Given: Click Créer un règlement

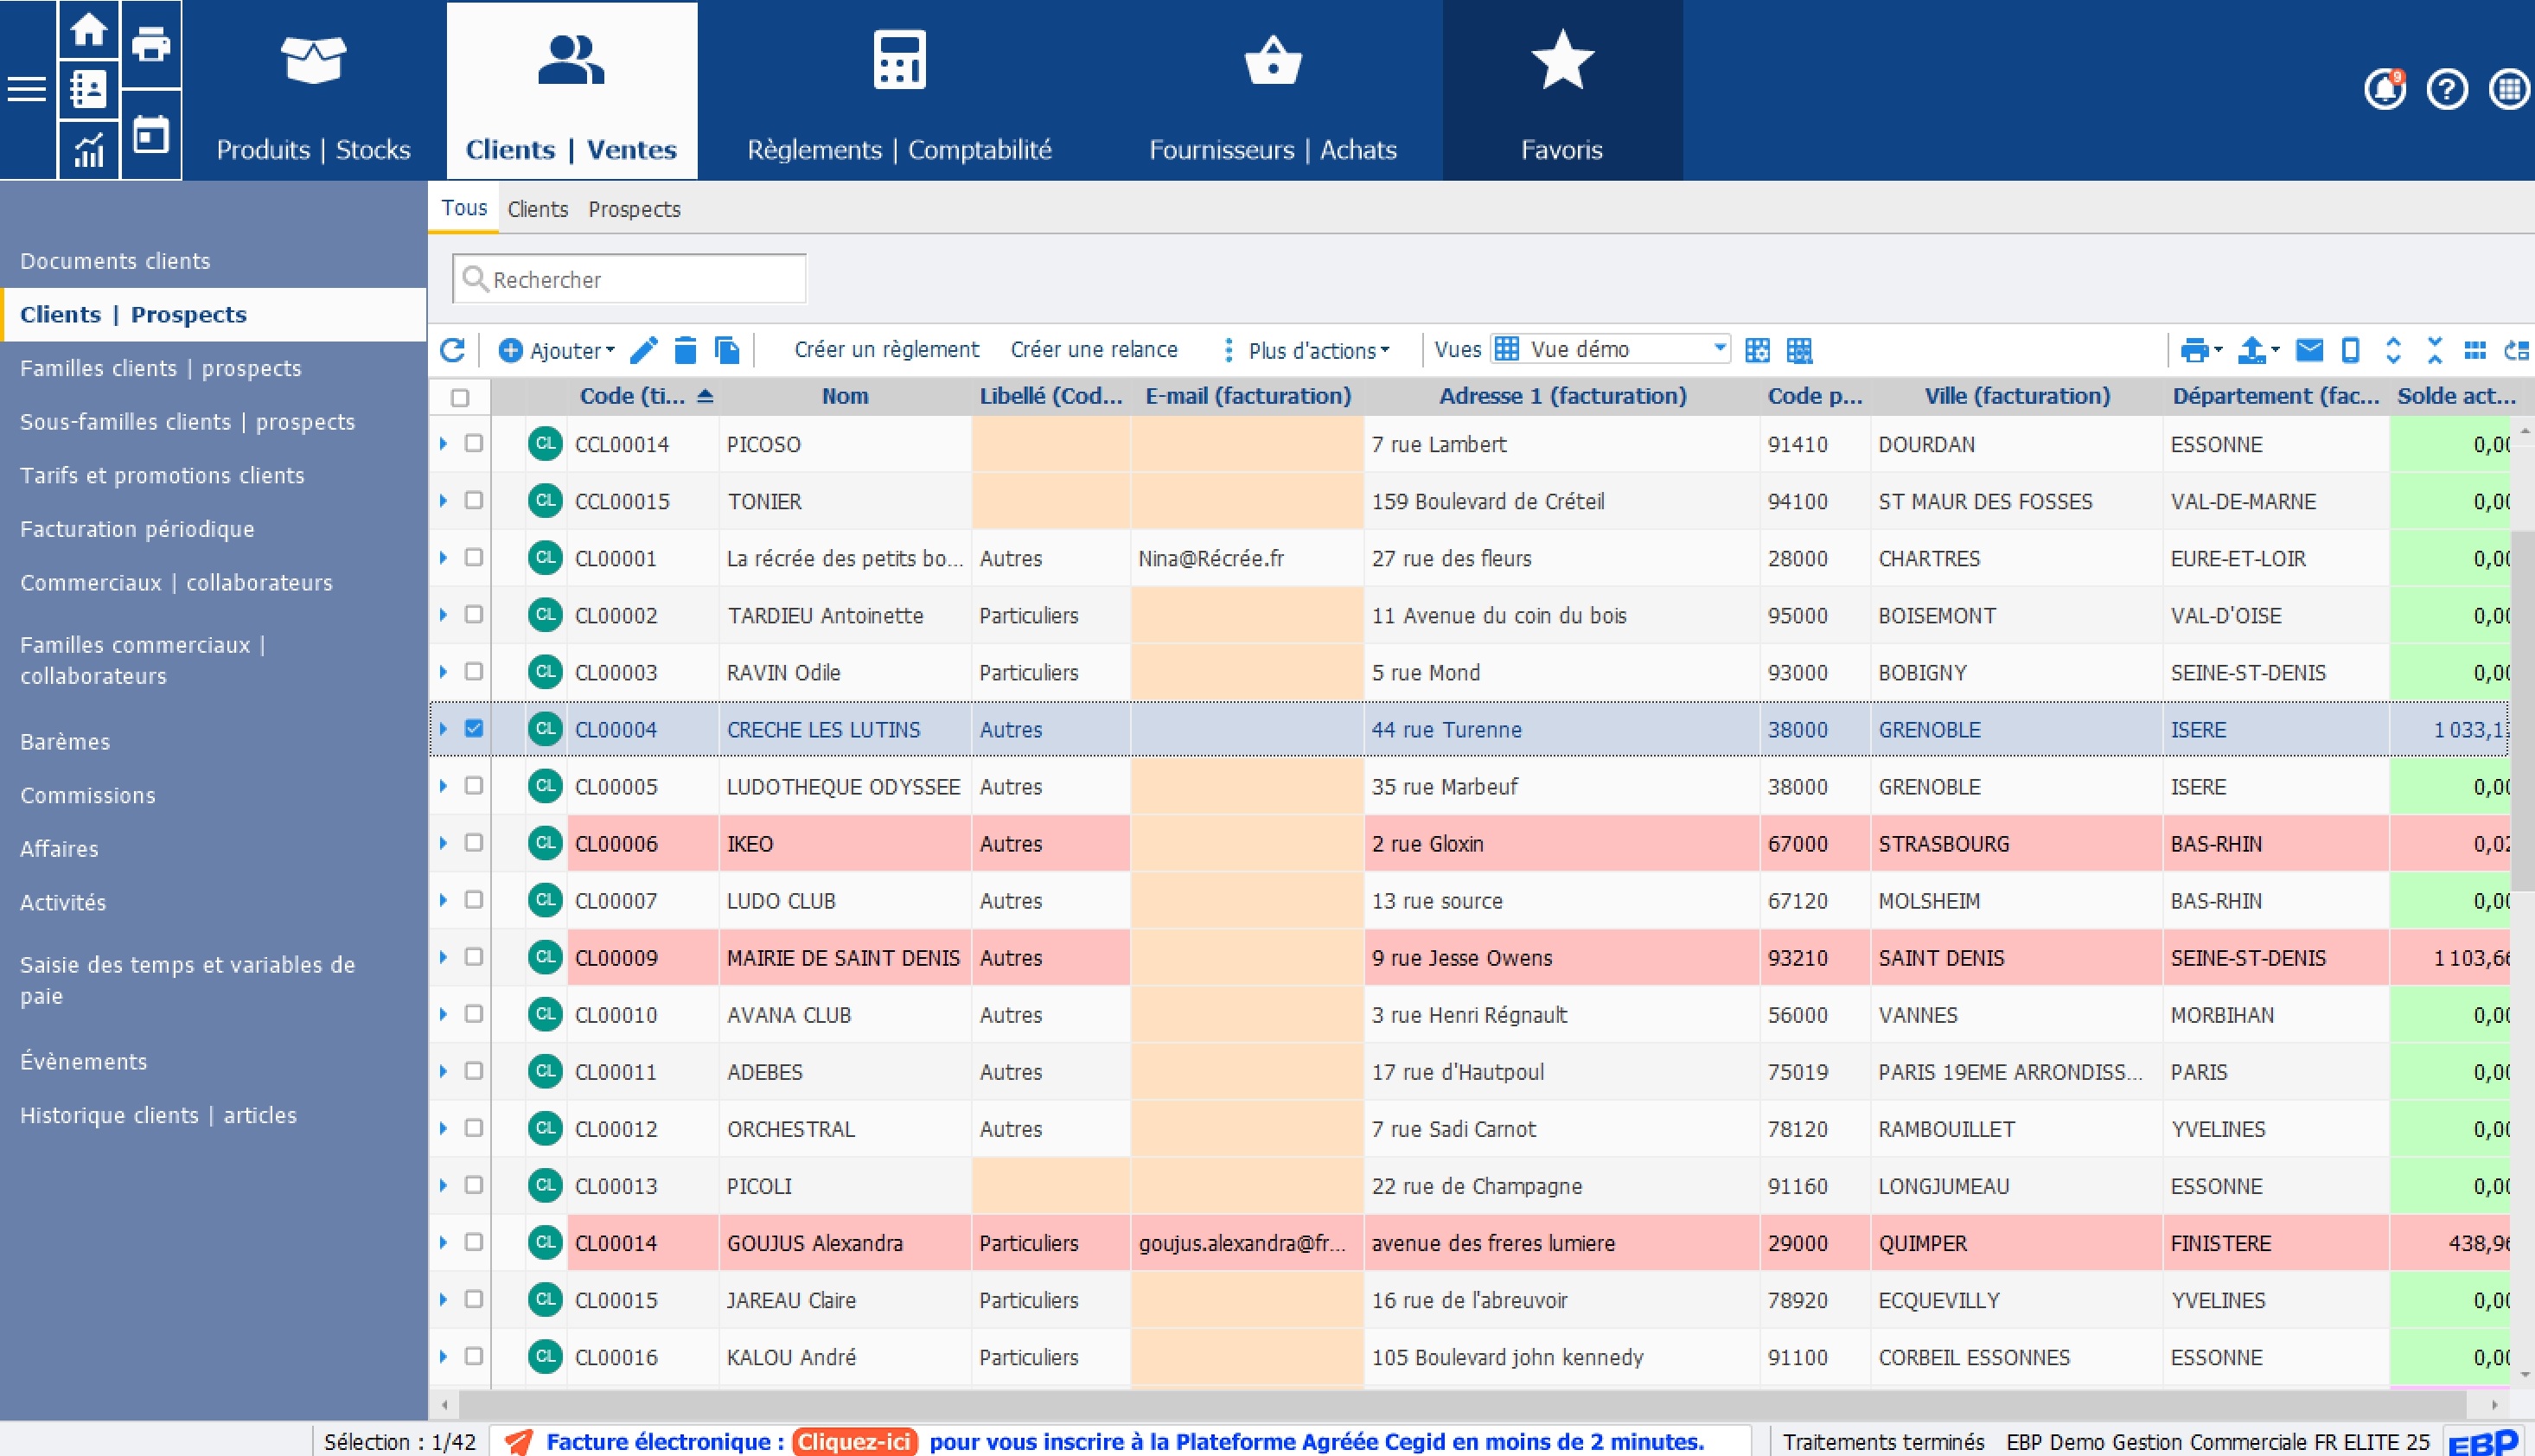Looking at the screenshot, I should pos(886,350).
